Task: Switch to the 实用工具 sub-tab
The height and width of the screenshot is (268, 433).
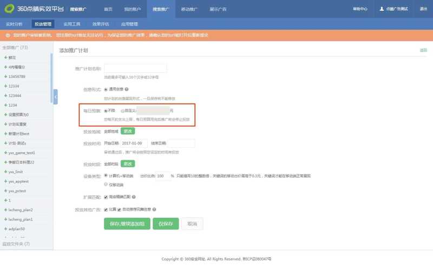Action: click(71, 24)
